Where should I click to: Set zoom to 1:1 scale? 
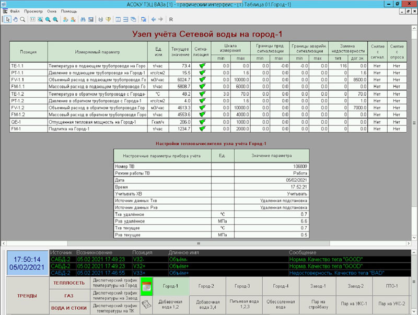pyautogui.click(x=32, y=19)
